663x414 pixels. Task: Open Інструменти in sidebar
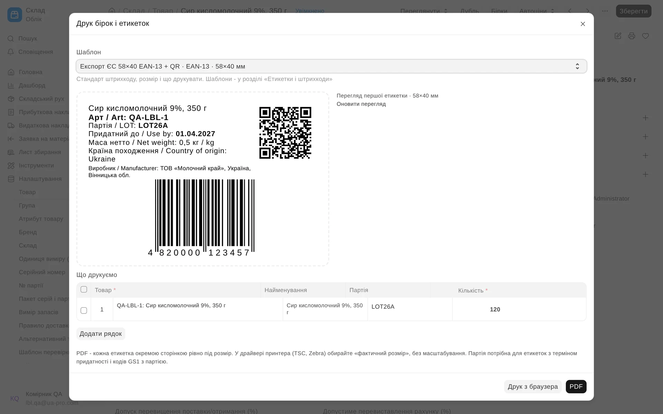[31, 166]
